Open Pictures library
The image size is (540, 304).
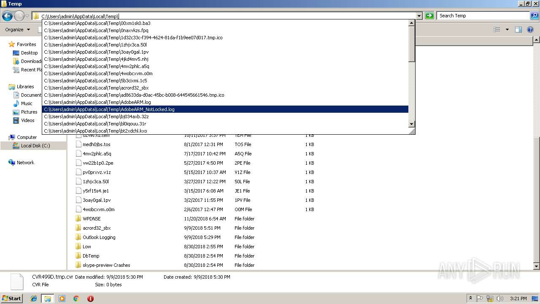click(x=29, y=112)
